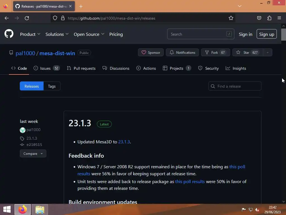
Task: Click the page vertical scrollbar thumb
Action: [x=283, y=34]
